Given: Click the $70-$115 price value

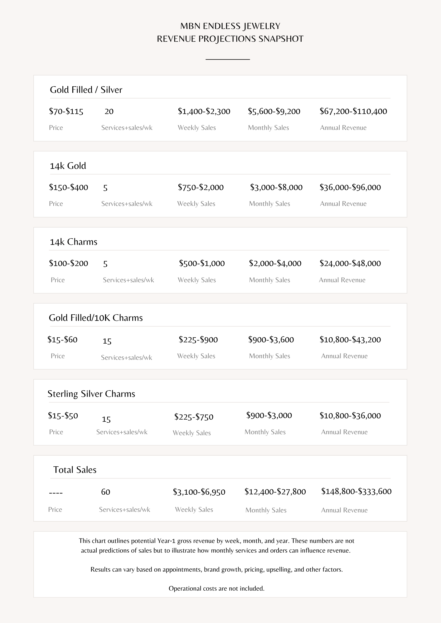Looking at the screenshot, I should (66, 111).
